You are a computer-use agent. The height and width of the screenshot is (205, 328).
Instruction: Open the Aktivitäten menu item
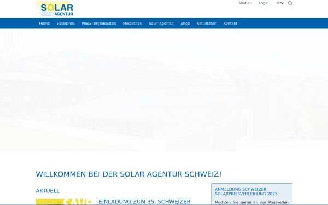point(207,23)
